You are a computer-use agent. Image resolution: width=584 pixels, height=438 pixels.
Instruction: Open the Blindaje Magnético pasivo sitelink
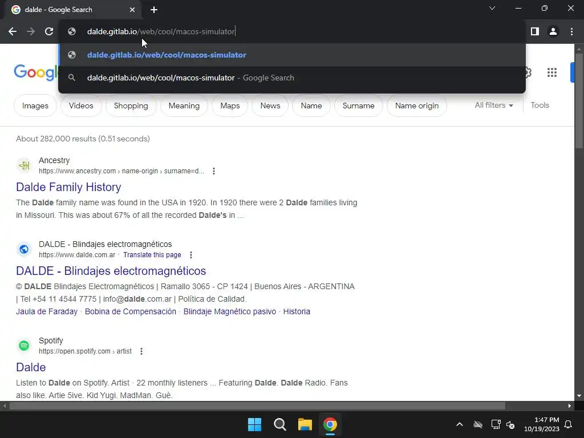point(229,312)
